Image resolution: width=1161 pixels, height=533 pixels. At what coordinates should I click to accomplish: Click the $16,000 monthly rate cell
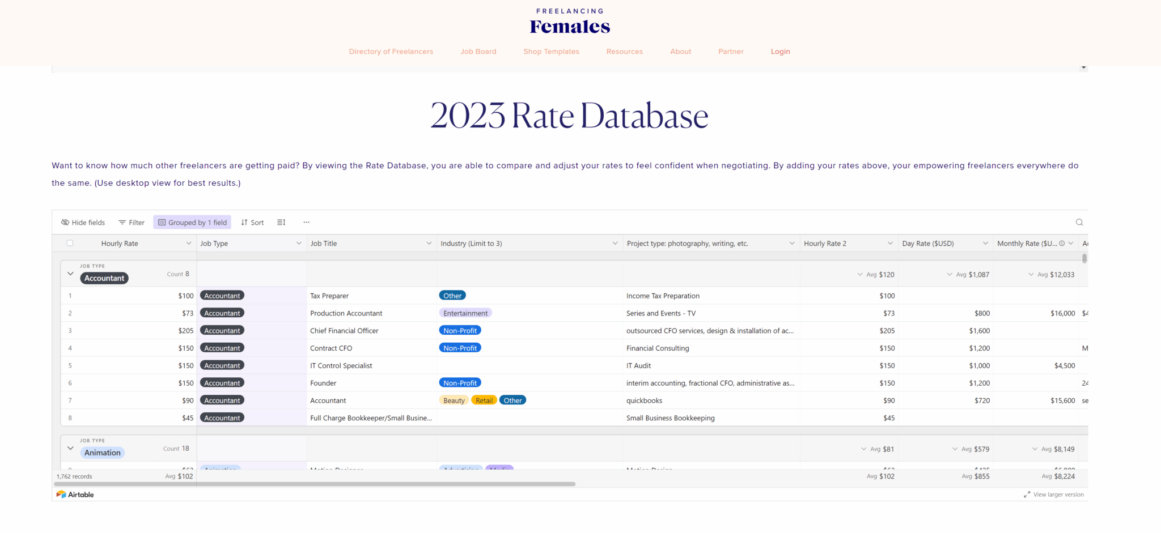pyautogui.click(x=1036, y=313)
